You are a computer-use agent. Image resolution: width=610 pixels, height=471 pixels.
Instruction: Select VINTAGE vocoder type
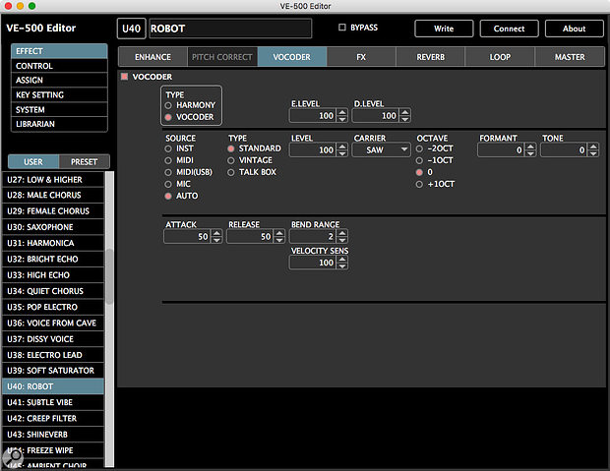coord(230,160)
